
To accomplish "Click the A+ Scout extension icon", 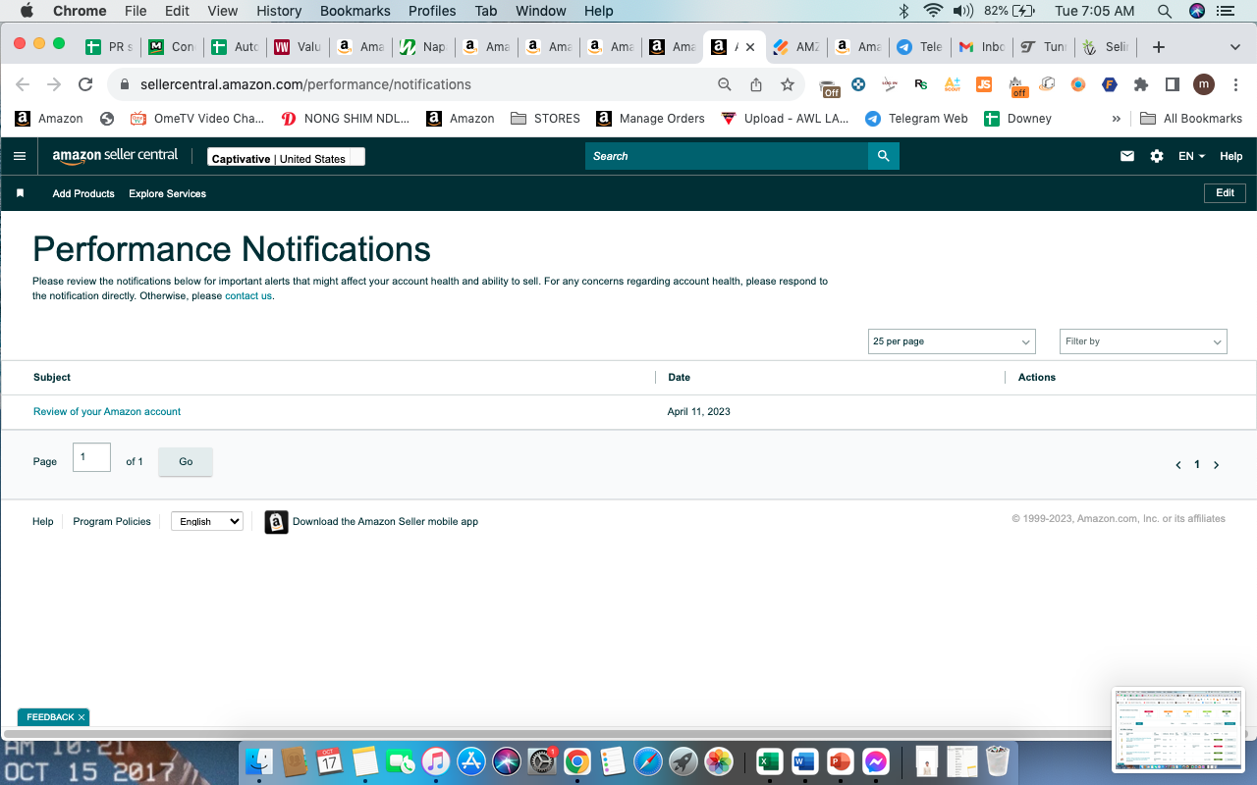I will pos(953,84).
